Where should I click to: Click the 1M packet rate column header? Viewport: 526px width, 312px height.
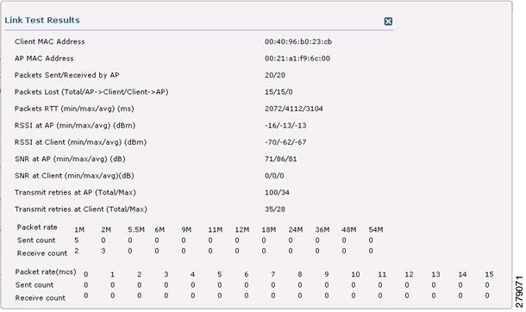coord(79,230)
